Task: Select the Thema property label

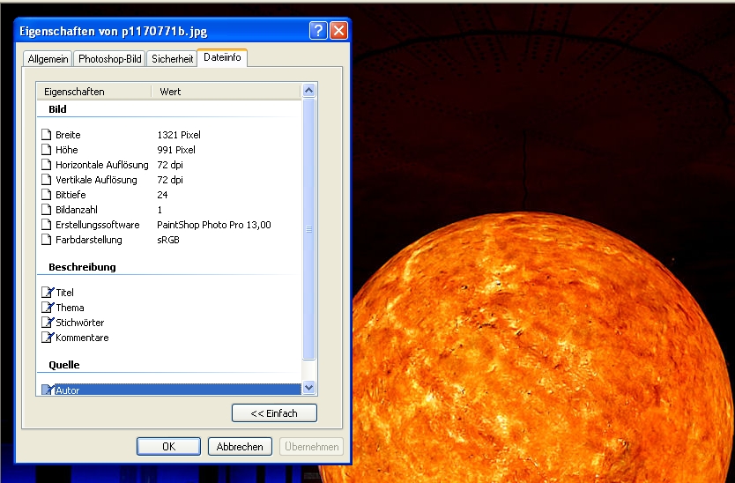Action: (70, 307)
